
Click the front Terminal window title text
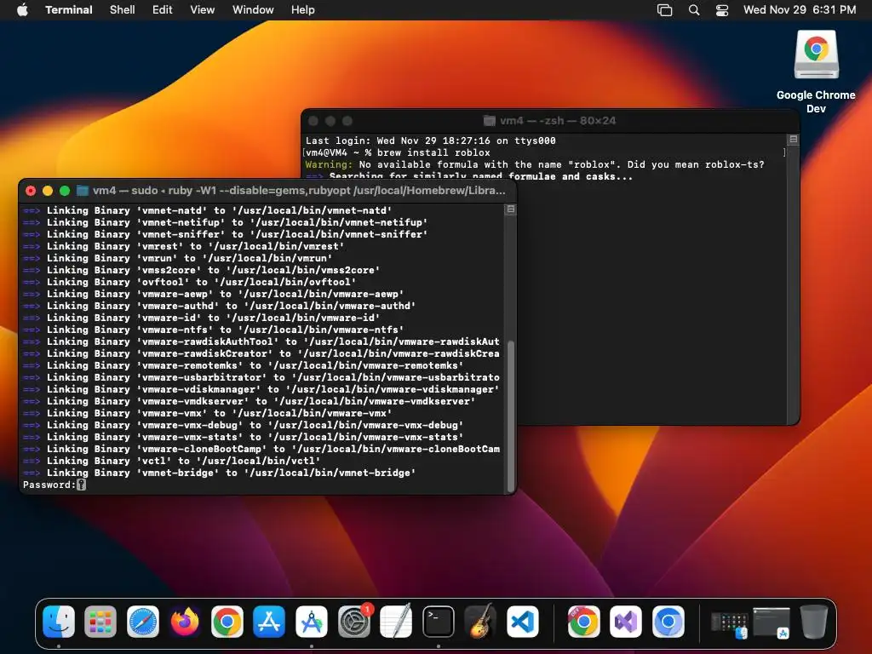299,190
